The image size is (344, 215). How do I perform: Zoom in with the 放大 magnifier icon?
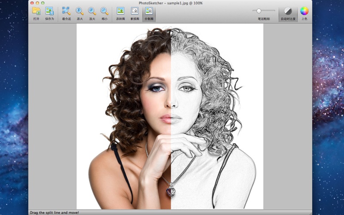pos(92,11)
